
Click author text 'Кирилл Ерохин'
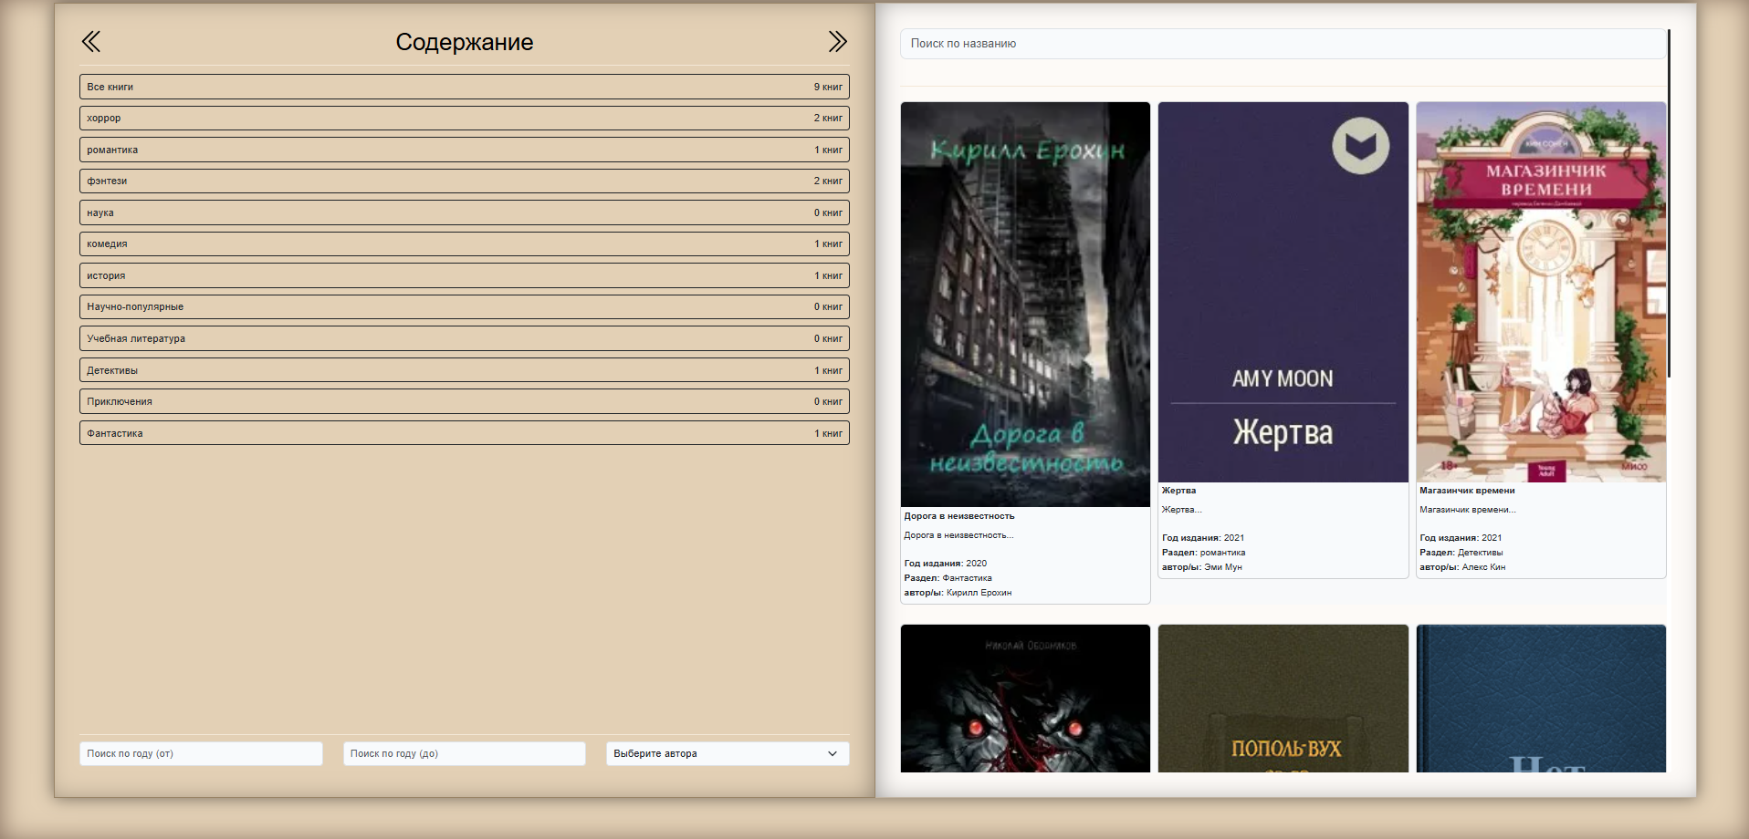pos(979,593)
